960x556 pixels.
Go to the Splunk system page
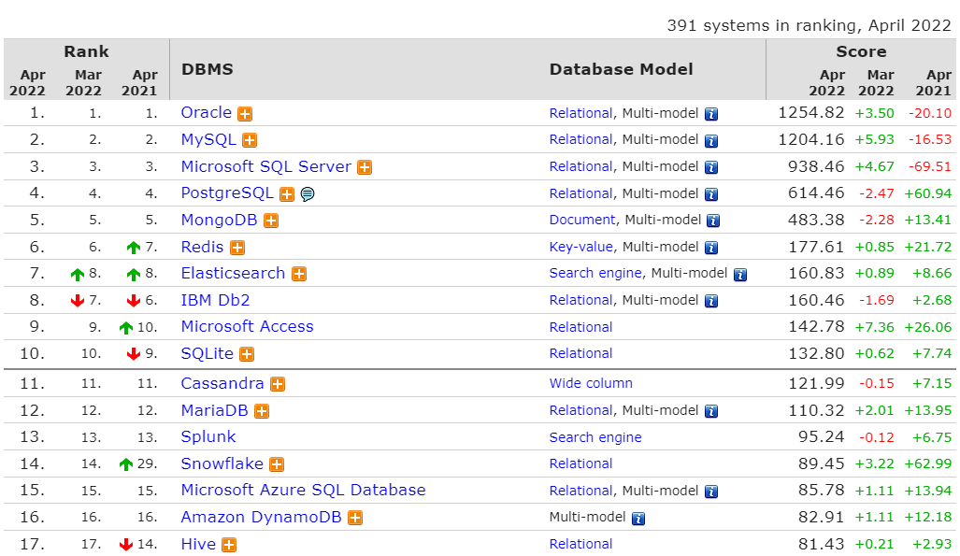pos(208,436)
